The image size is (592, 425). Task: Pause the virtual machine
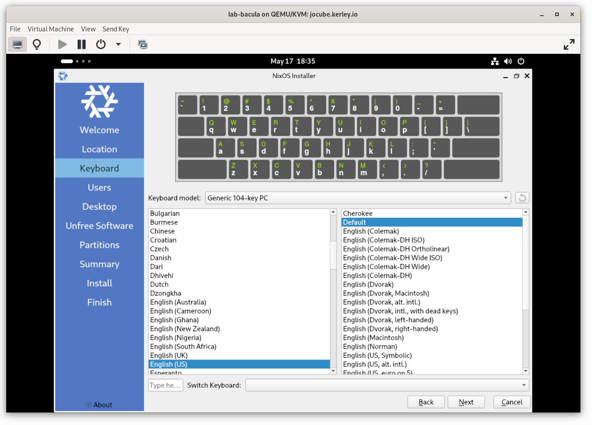click(x=82, y=44)
